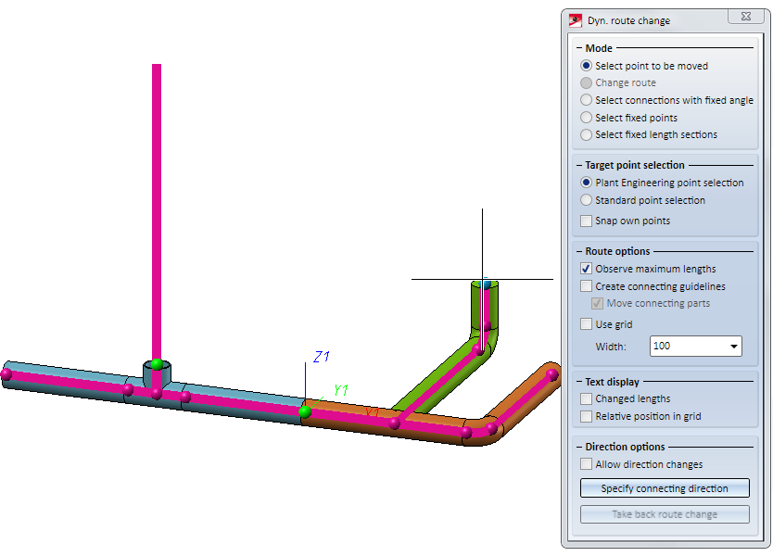The width and height of the screenshot is (773, 556).
Task: Collapse the Text display section
Action: pos(579,382)
